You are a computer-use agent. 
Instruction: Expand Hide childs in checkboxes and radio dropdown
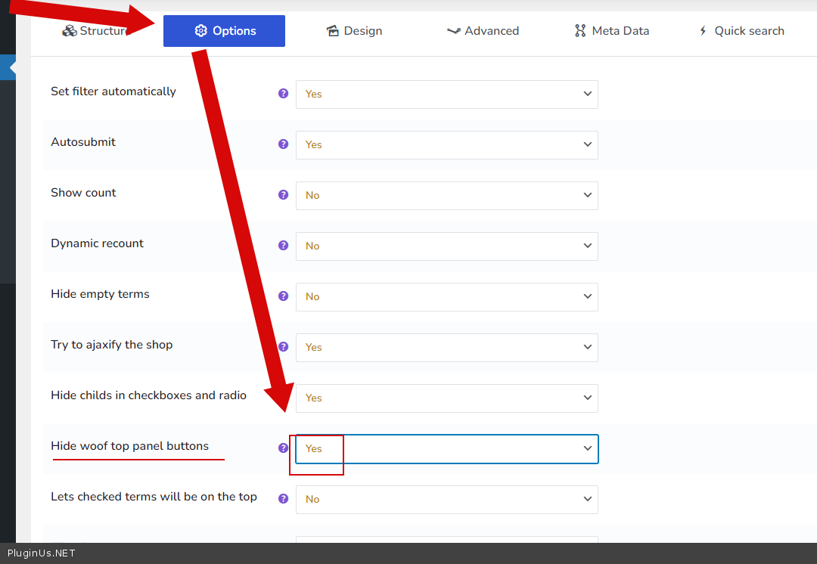click(x=446, y=398)
